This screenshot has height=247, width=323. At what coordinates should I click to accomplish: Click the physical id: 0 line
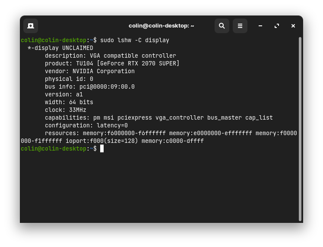click(x=69, y=79)
